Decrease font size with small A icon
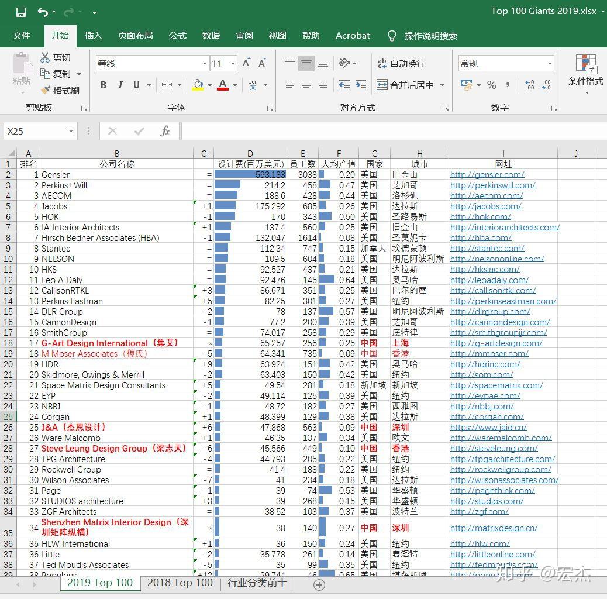 [262, 63]
